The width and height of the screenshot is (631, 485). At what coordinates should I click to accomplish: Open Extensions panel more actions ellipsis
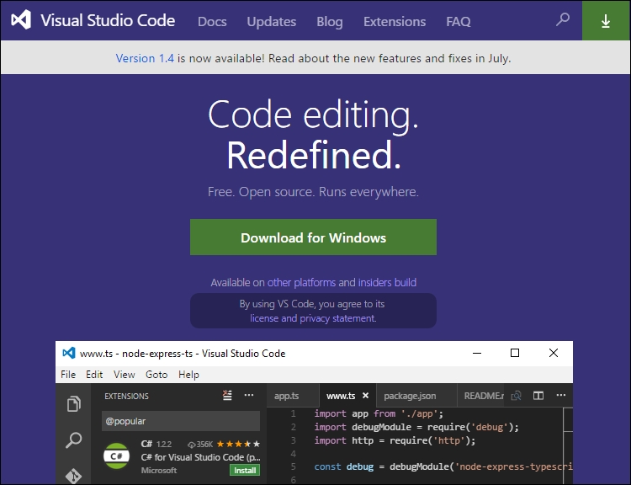click(x=249, y=395)
